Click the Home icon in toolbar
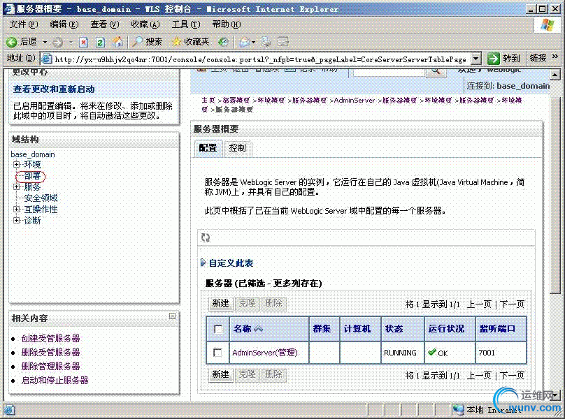The height and width of the screenshot is (419, 565). click(117, 42)
